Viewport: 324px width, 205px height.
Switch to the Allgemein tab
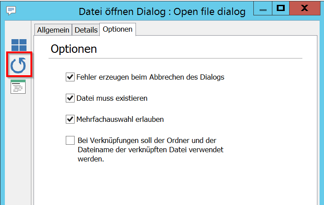click(53, 30)
